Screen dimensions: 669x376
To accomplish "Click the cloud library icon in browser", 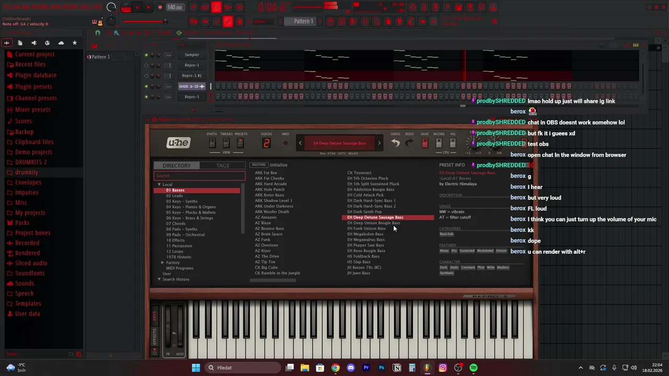I will pyautogui.click(x=61, y=43).
